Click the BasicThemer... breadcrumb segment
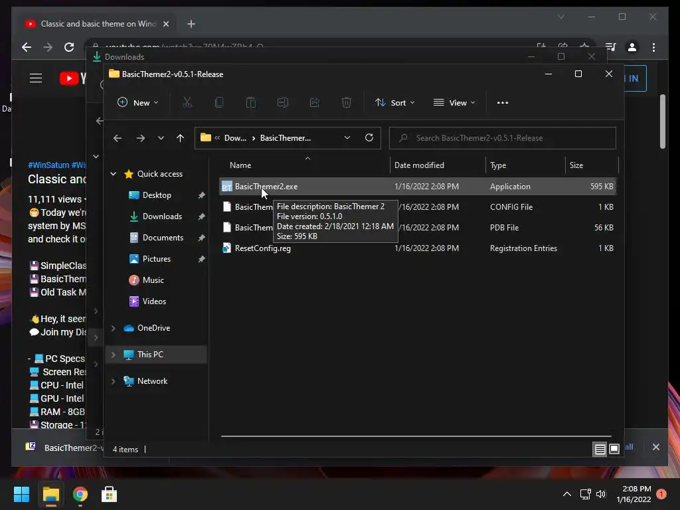Screen dimensions: 680x510 coord(286,138)
